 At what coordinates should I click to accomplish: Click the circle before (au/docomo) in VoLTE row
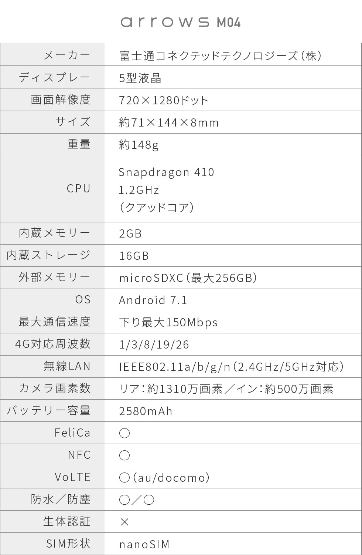point(124,478)
